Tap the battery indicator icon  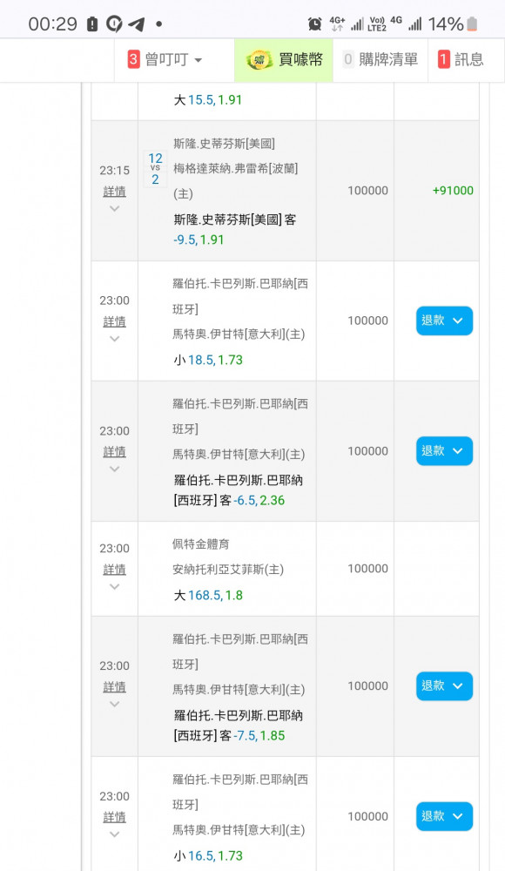472,24
